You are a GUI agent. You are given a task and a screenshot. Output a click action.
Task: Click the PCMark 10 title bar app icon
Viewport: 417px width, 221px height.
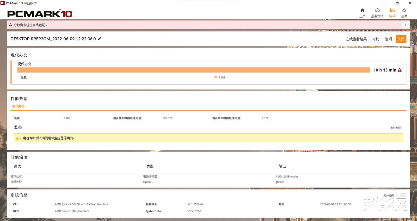pyautogui.click(x=3, y=3)
